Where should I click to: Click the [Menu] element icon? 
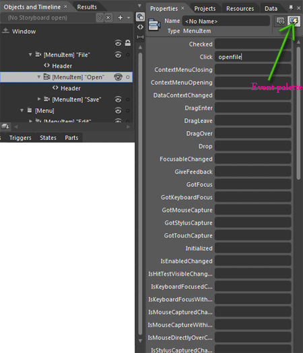(x=30, y=110)
